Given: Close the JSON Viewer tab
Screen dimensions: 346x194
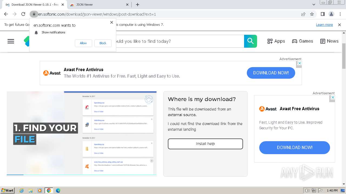Looking at the screenshot, I should click(x=128, y=5).
